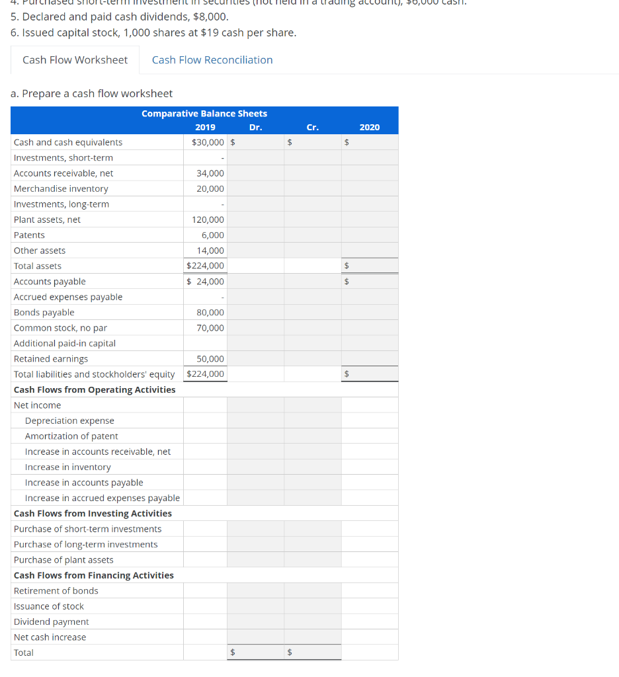The height and width of the screenshot is (677, 619).
Task: Click the Comparative Balance Sheets header
Action: point(204,114)
